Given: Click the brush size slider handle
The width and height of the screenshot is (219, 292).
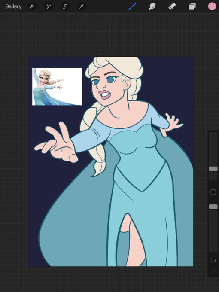Looking at the screenshot, I should tap(213, 169).
